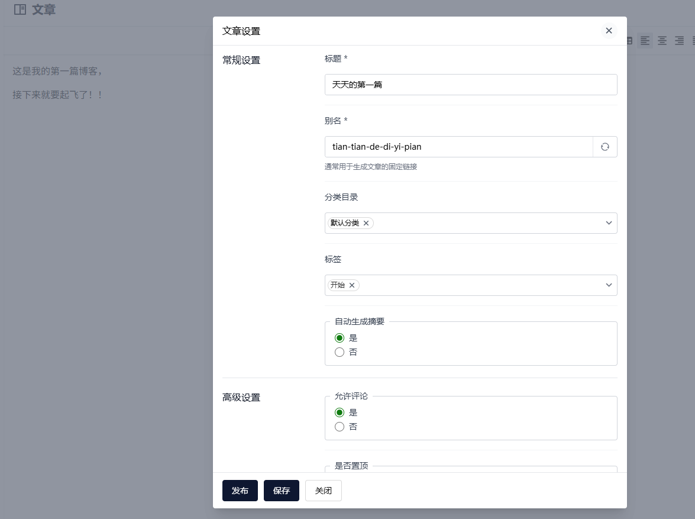The height and width of the screenshot is (519, 695).
Task: Expand the 标签 dropdown arrow
Action: [609, 285]
